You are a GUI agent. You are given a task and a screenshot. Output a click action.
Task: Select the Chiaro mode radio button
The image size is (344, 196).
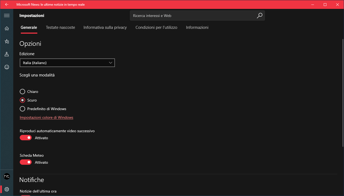[22, 92]
